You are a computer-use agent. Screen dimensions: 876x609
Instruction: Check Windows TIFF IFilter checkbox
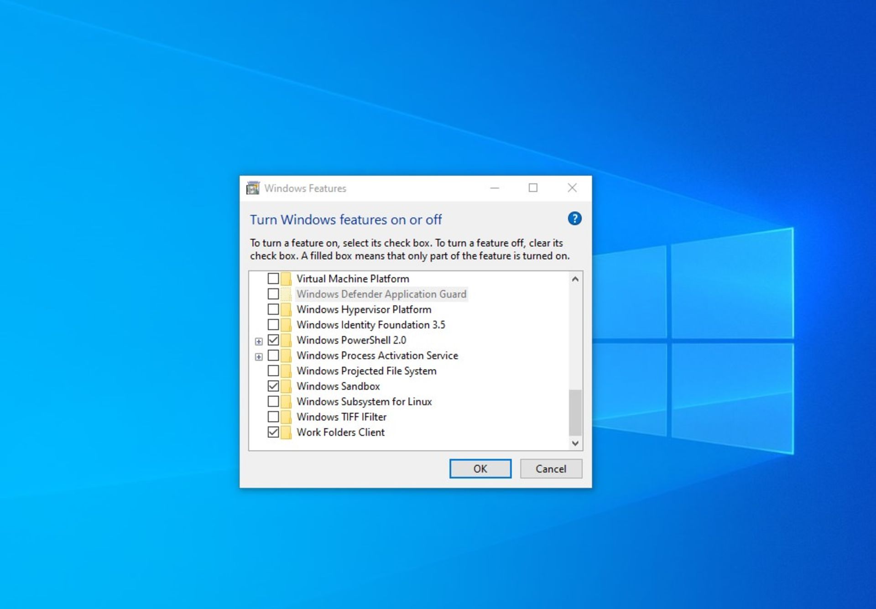273,416
